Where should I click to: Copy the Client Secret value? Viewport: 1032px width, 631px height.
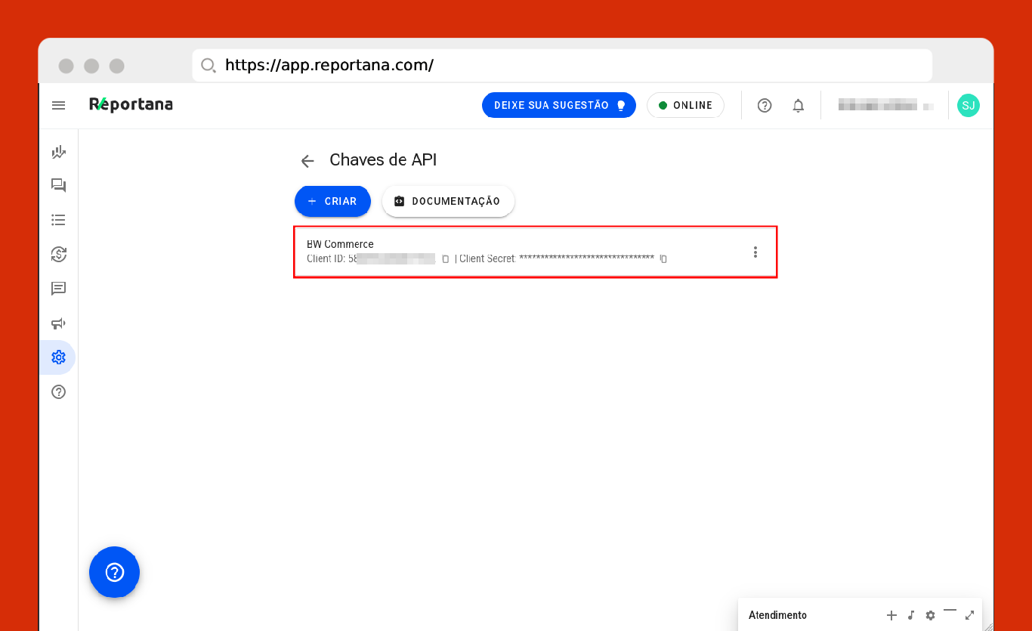(x=663, y=259)
